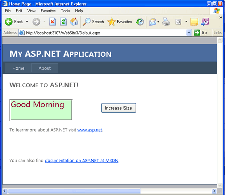Image resolution: width=225 pixels, height=195 pixels.
Task: Click vertical scrollbar up arrow
Action: pos(220,40)
